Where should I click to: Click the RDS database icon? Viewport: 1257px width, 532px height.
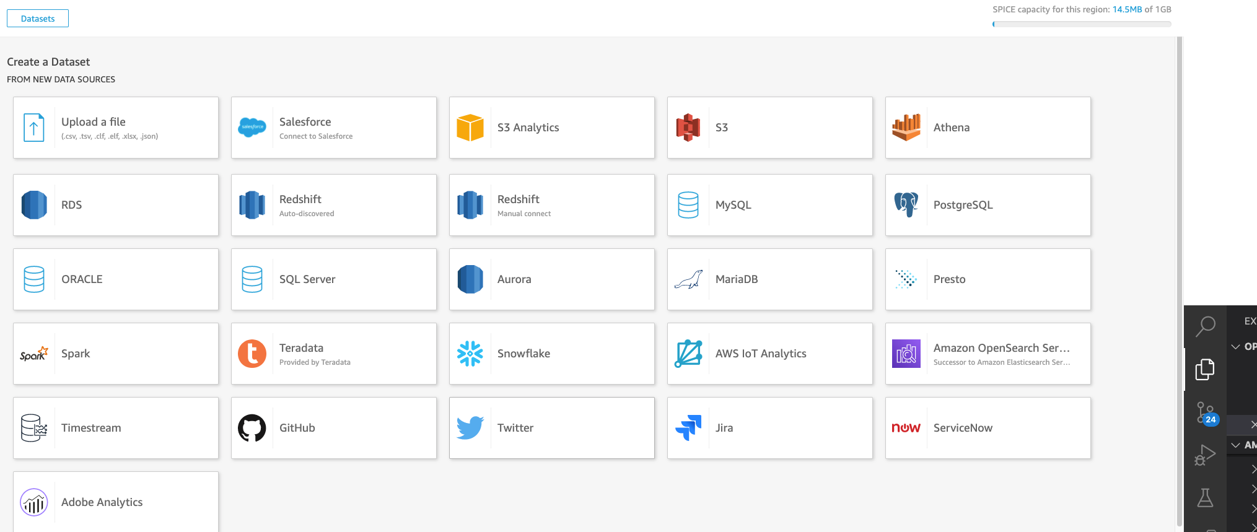[x=34, y=205]
